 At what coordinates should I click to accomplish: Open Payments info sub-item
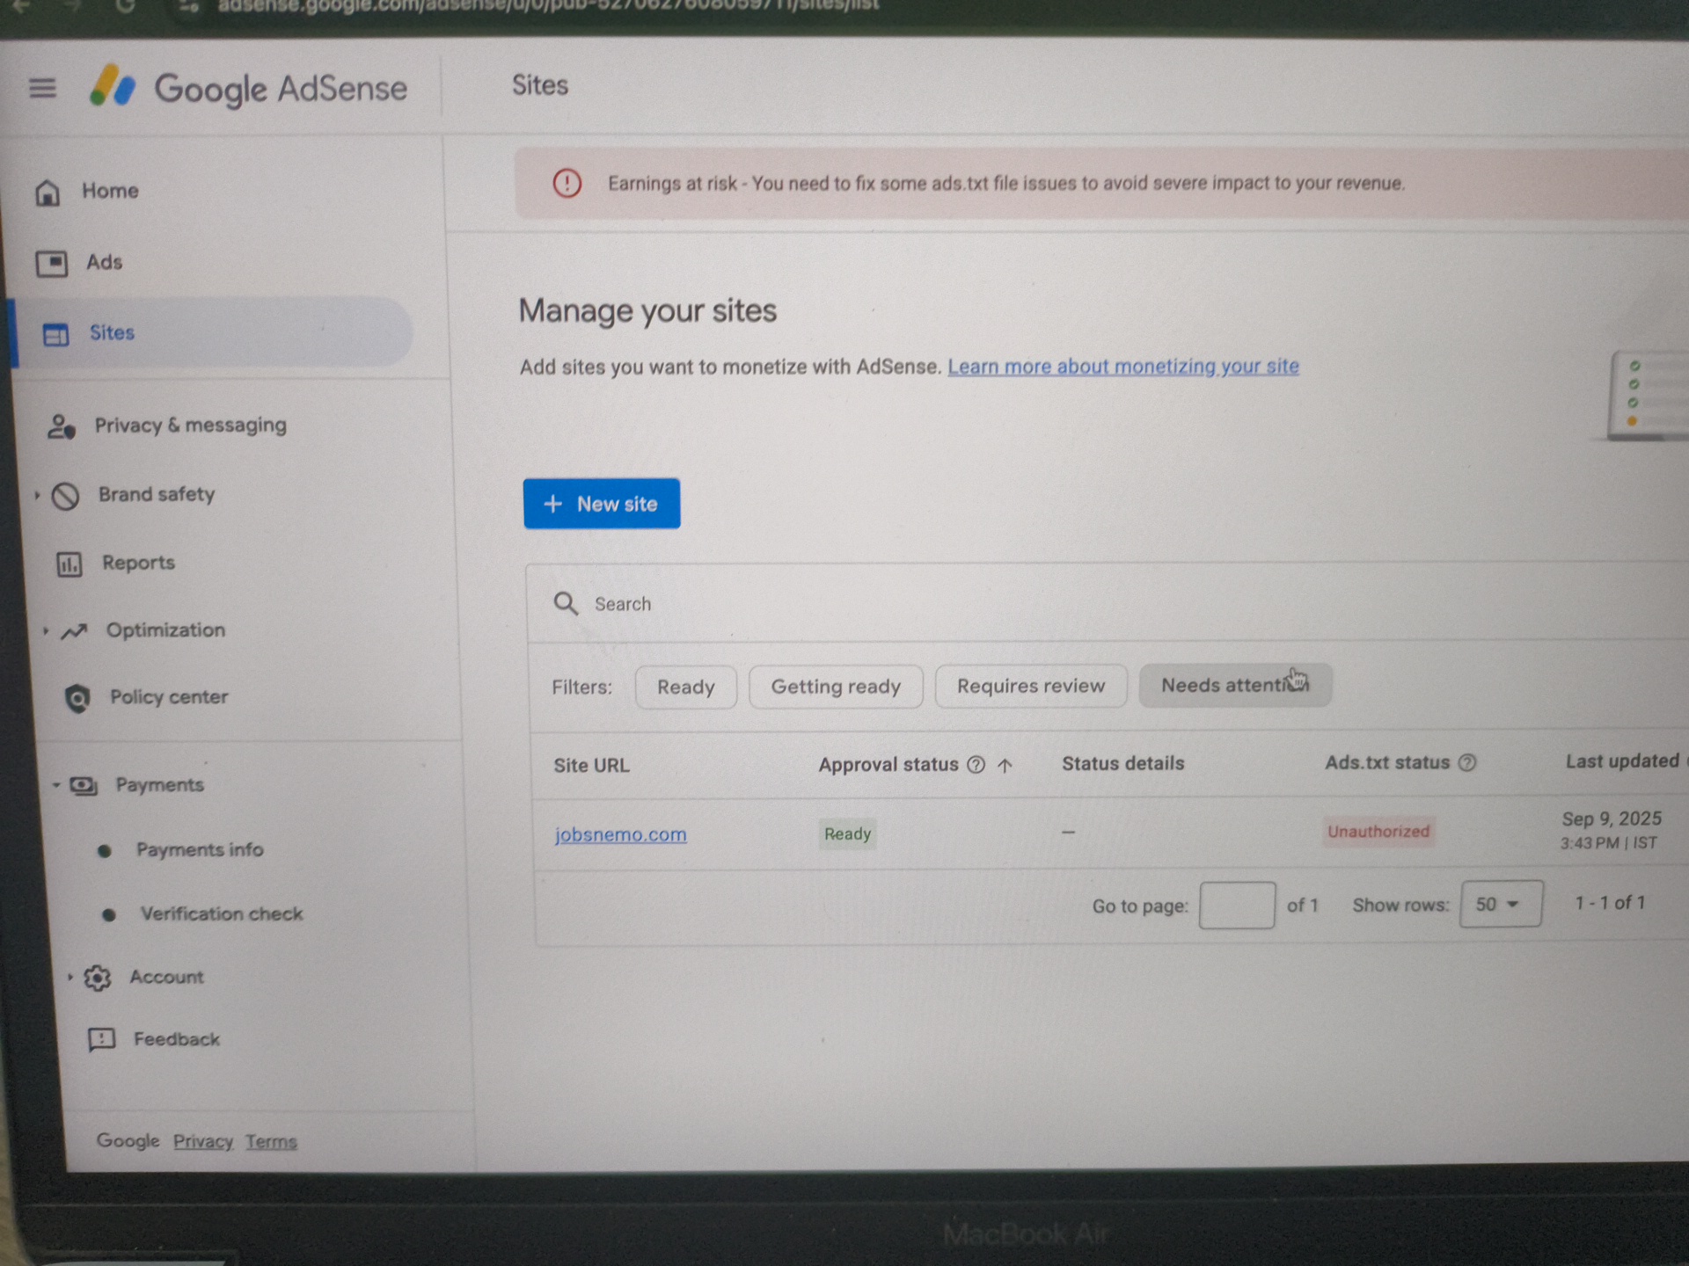(x=200, y=850)
